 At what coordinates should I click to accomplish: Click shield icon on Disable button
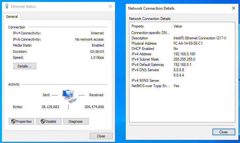pos(43,121)
